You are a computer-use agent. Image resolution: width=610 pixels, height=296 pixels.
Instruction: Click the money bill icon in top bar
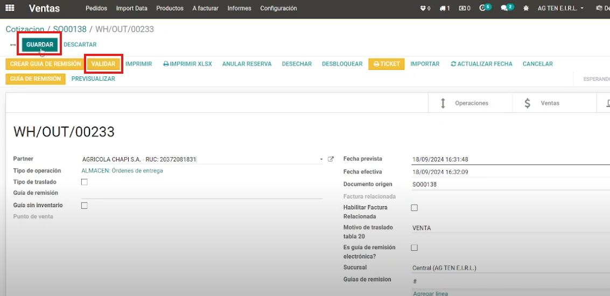point(462,9)
